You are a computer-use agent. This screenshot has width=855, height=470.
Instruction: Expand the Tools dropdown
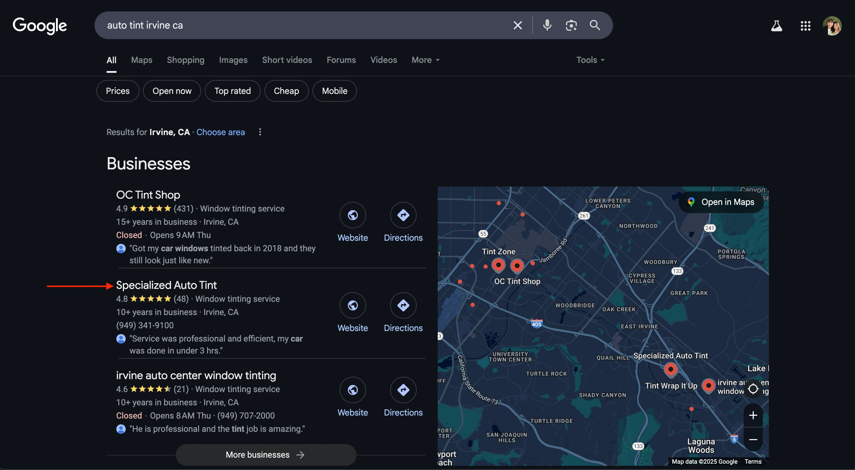(590, 60)
